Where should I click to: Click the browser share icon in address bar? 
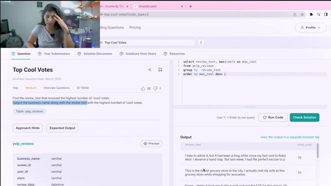tap(295, 14)
